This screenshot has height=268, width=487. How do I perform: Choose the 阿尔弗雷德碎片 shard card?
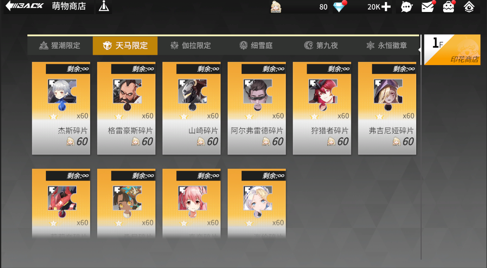pos(257,108)
